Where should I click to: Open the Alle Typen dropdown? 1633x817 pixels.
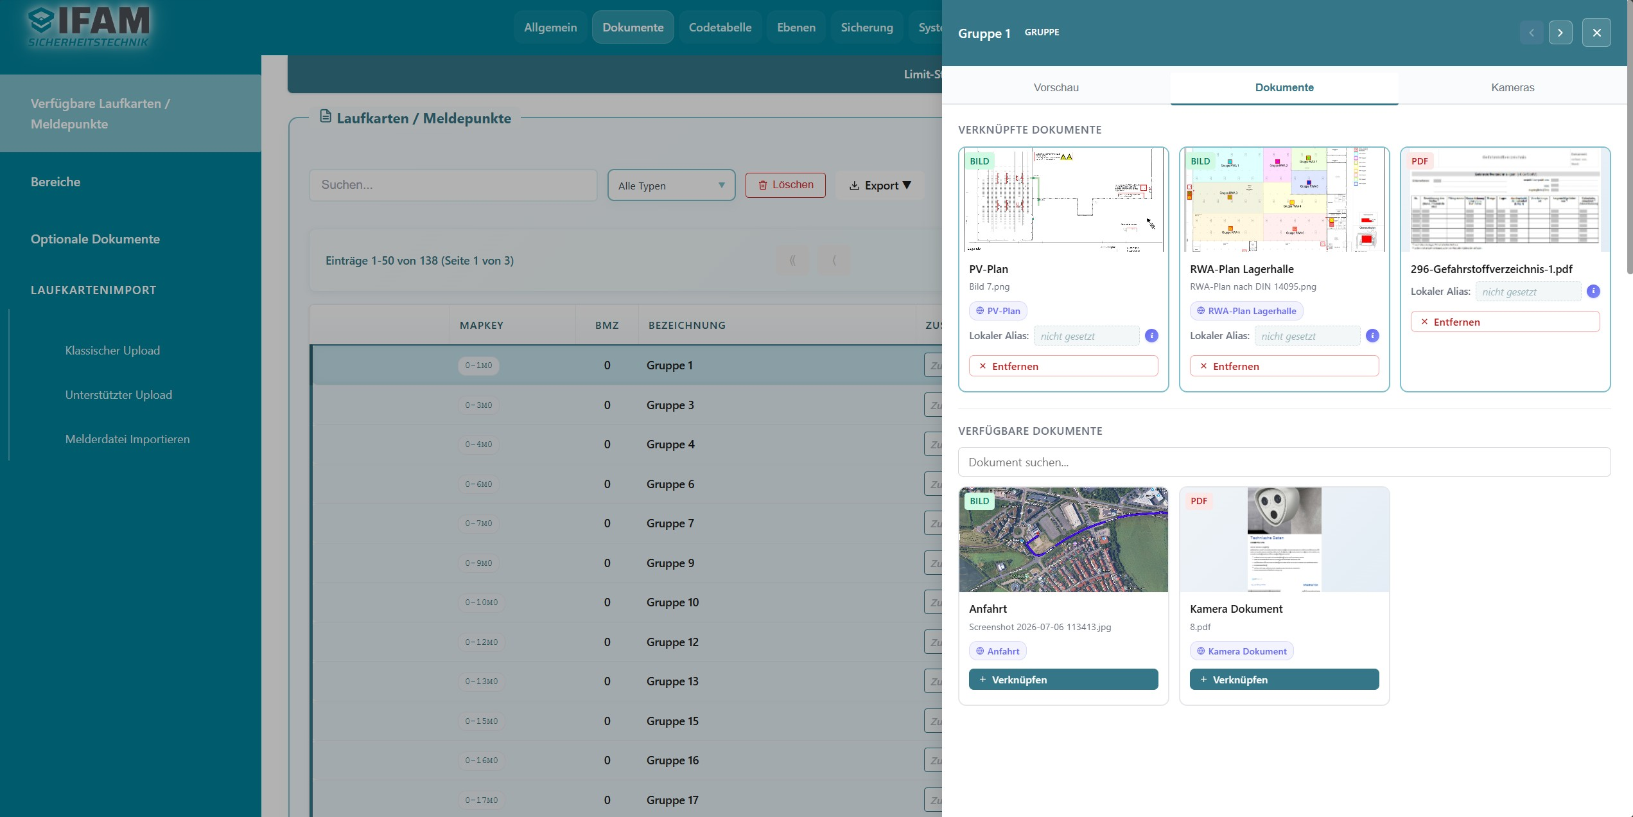[x=671, y=185]
